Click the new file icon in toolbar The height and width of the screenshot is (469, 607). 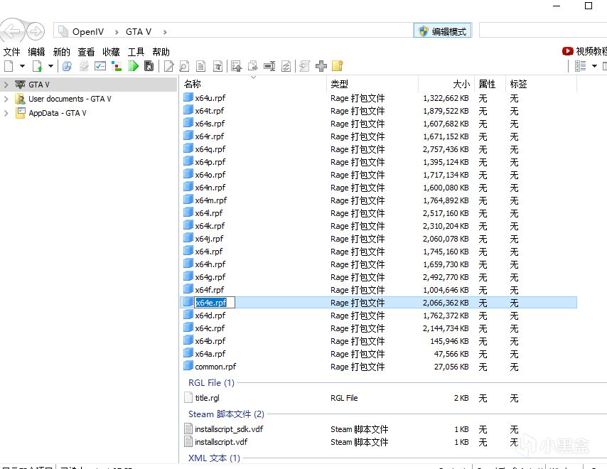9,66
